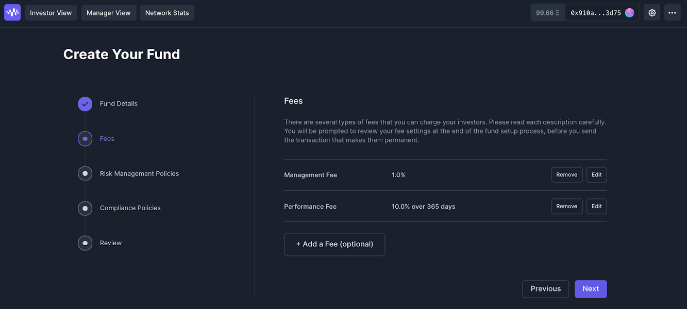The image size is (687, 309).
Task: Click the Risk Management Policies step circle
Action: pyautogui.click(x=85, y=173)
